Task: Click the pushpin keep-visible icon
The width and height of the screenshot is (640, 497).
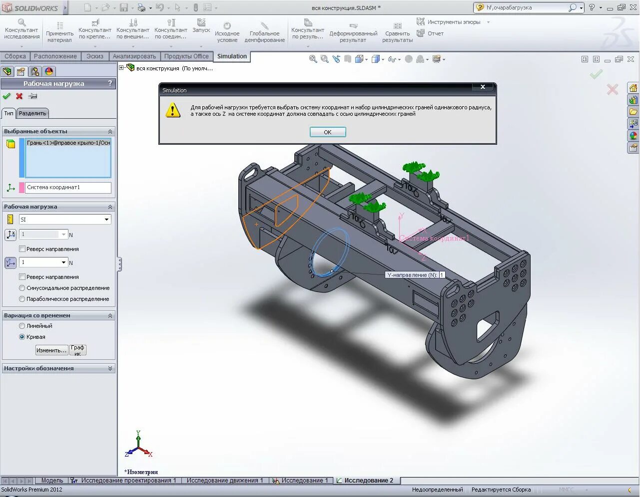Action: click(33, 96)
